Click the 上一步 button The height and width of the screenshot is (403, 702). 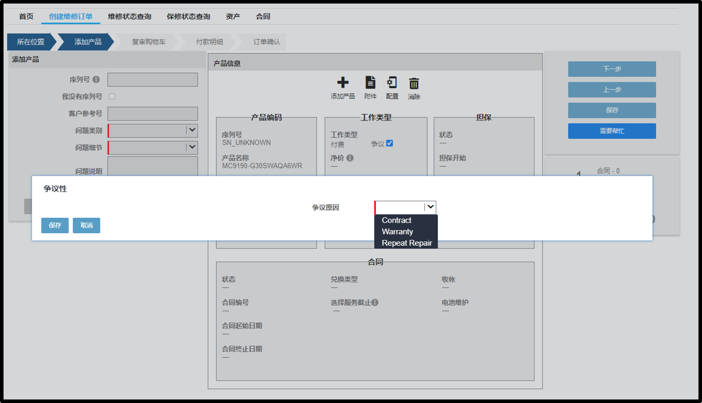point(611,89)
